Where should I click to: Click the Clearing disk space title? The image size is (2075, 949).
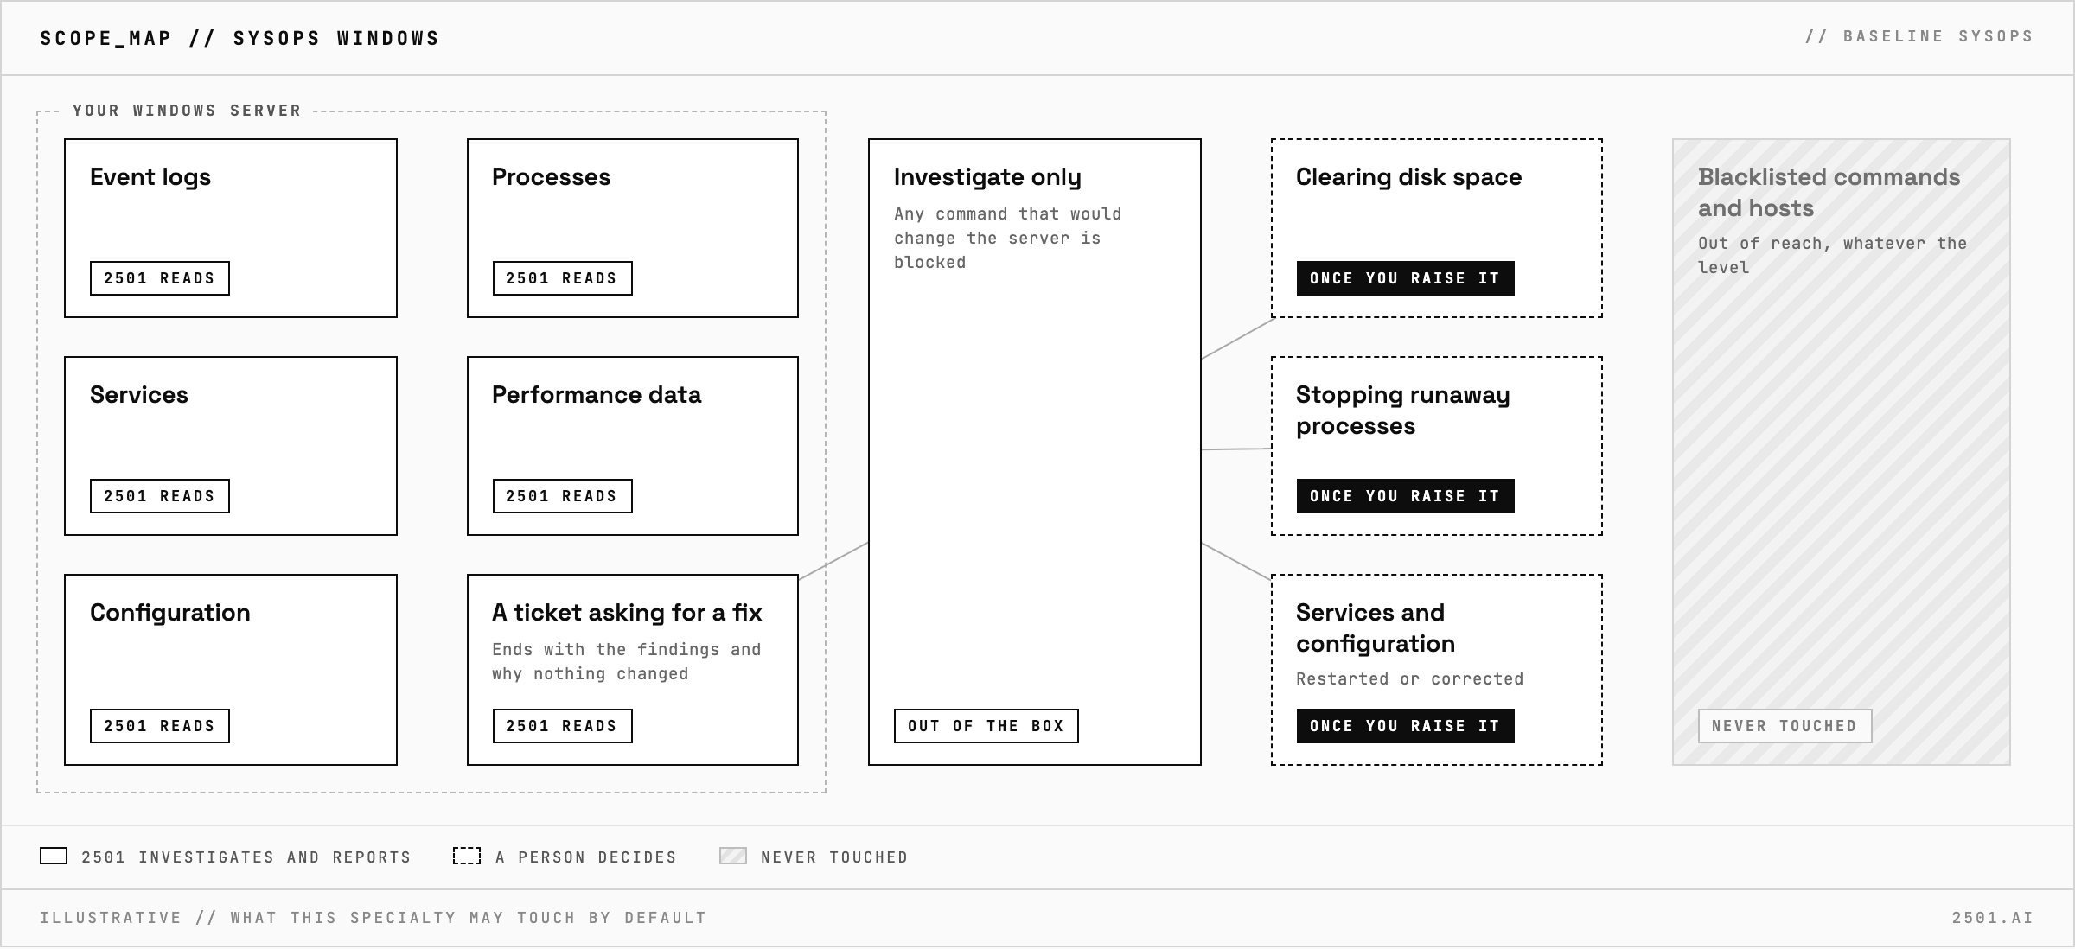point(1408,177)
